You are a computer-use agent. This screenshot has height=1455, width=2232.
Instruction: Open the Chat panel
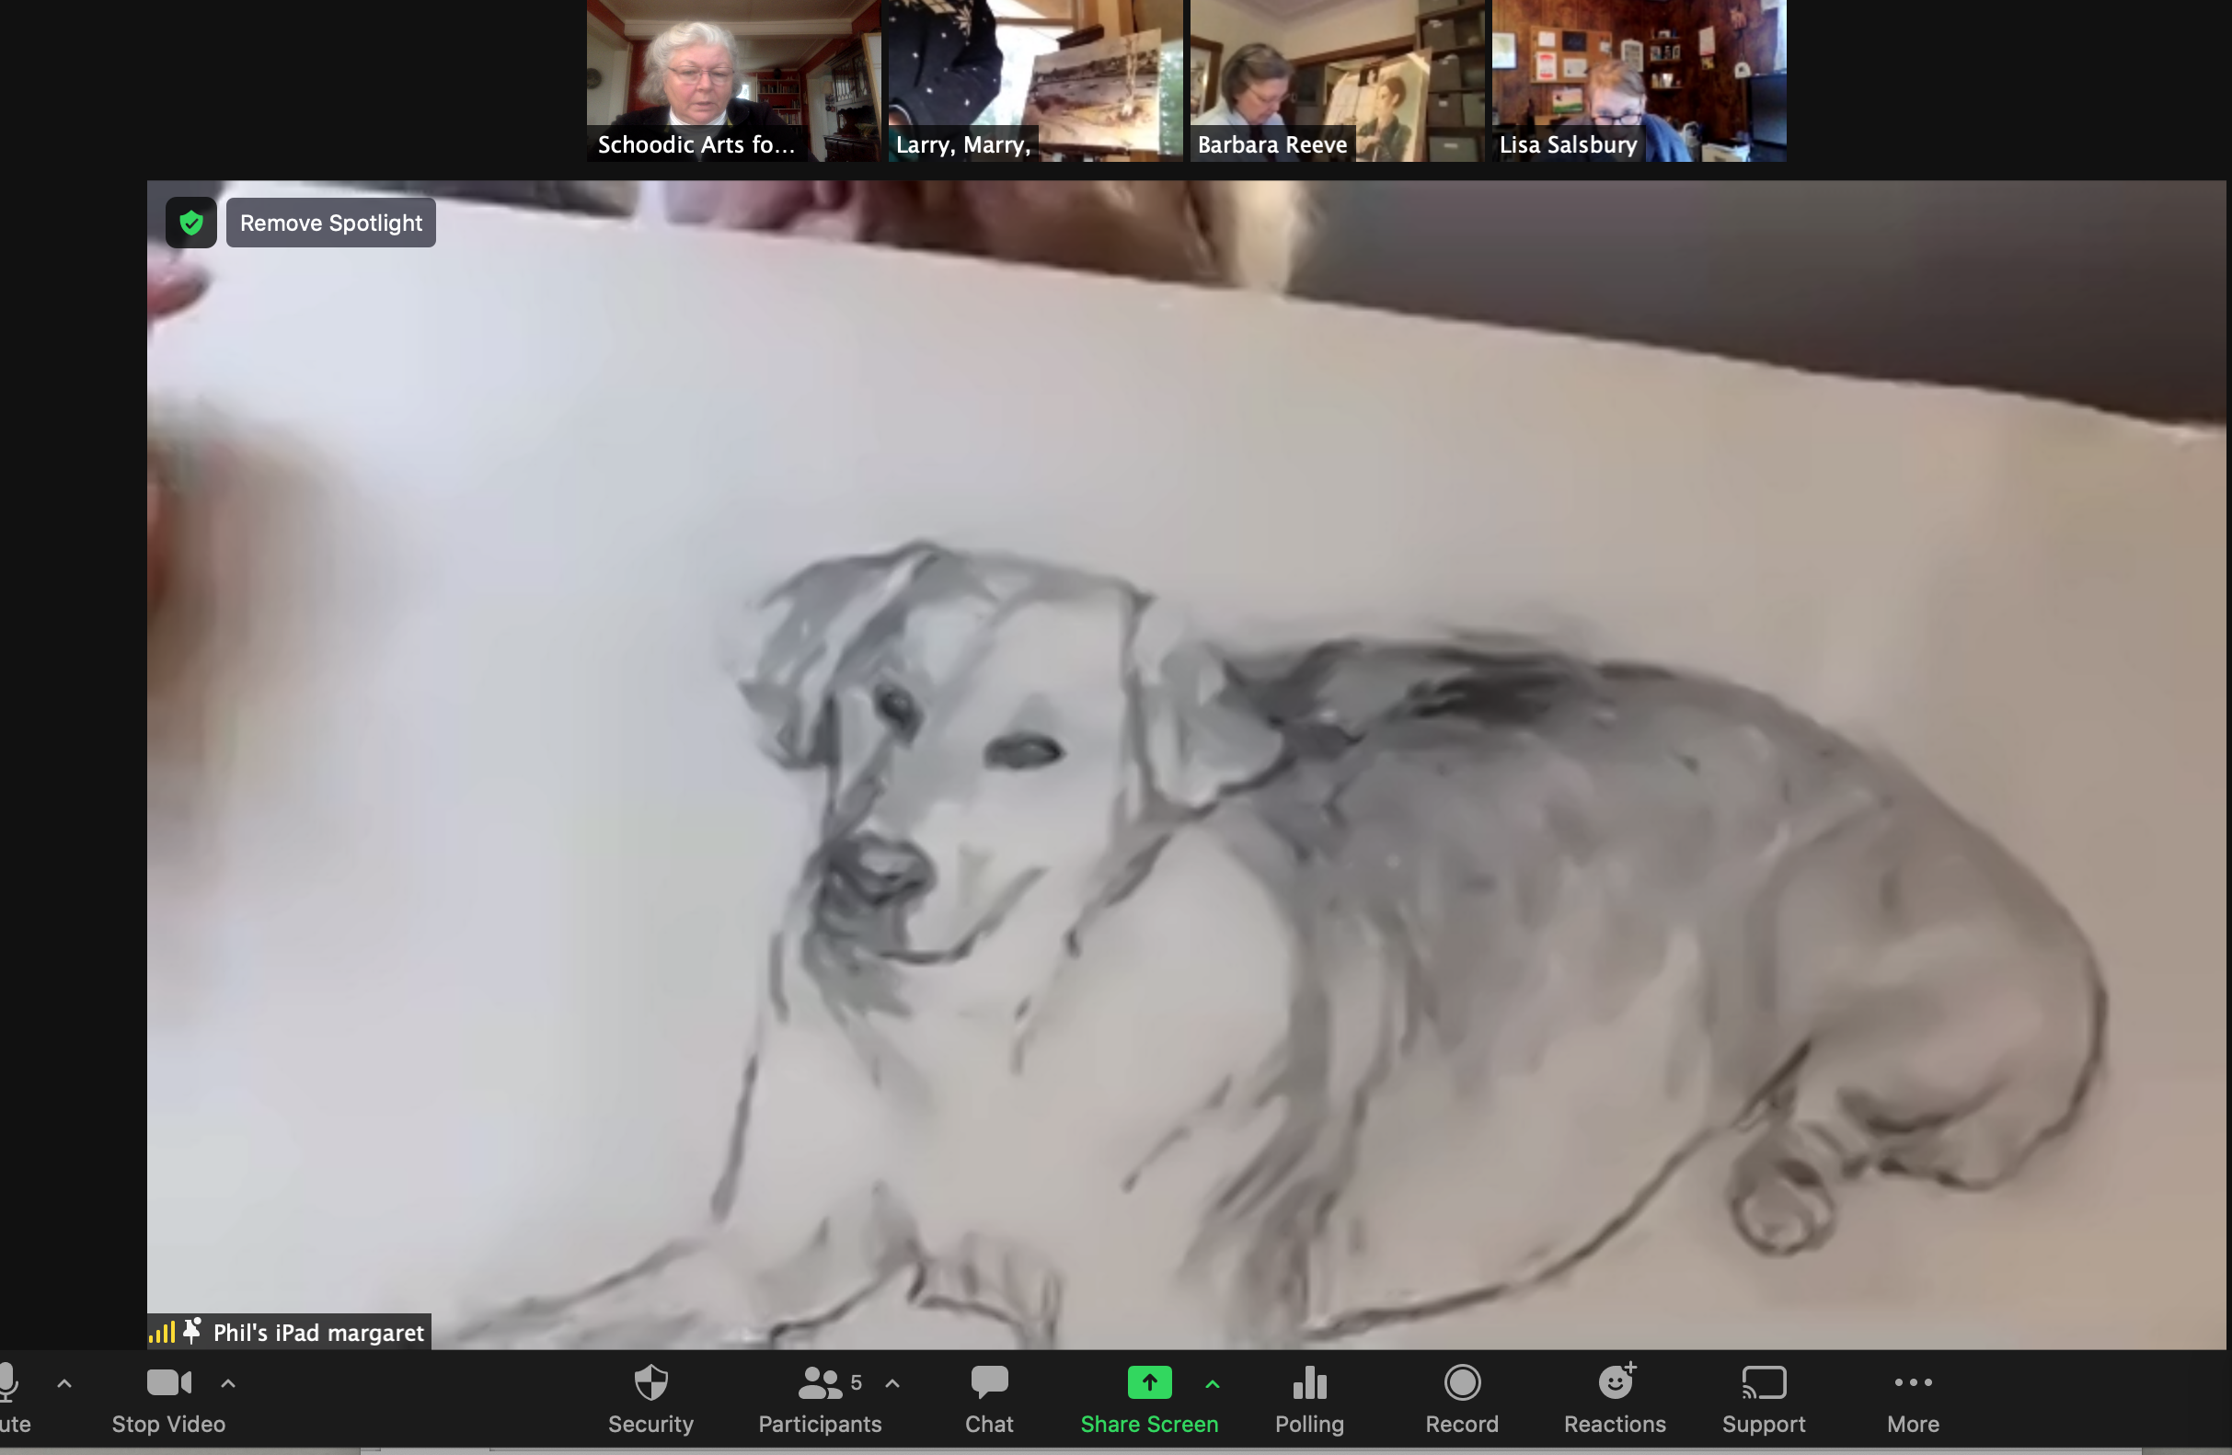click(x=988, y=1399)
